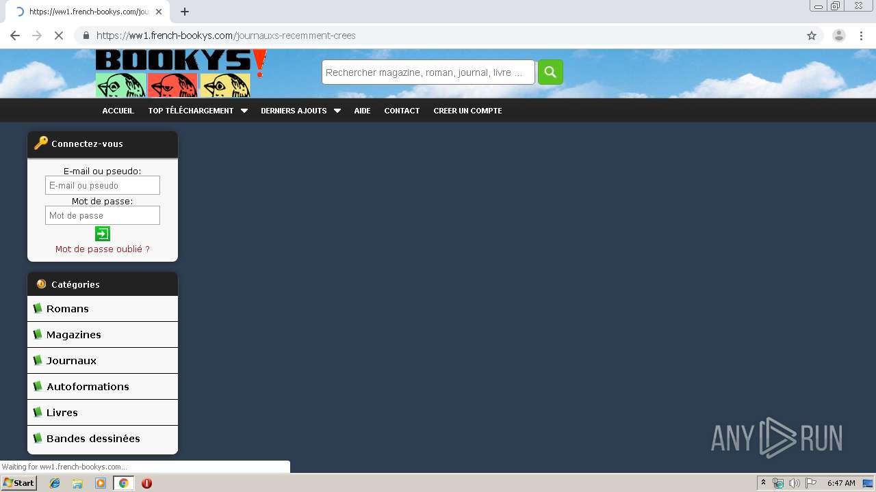Open the Romans category
Viewport: 876px width, 492px height.
[103, 309]
